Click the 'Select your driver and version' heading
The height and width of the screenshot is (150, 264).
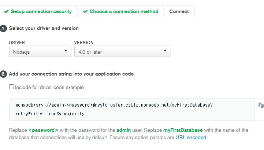pyautogui.click(x=44, y=28)
